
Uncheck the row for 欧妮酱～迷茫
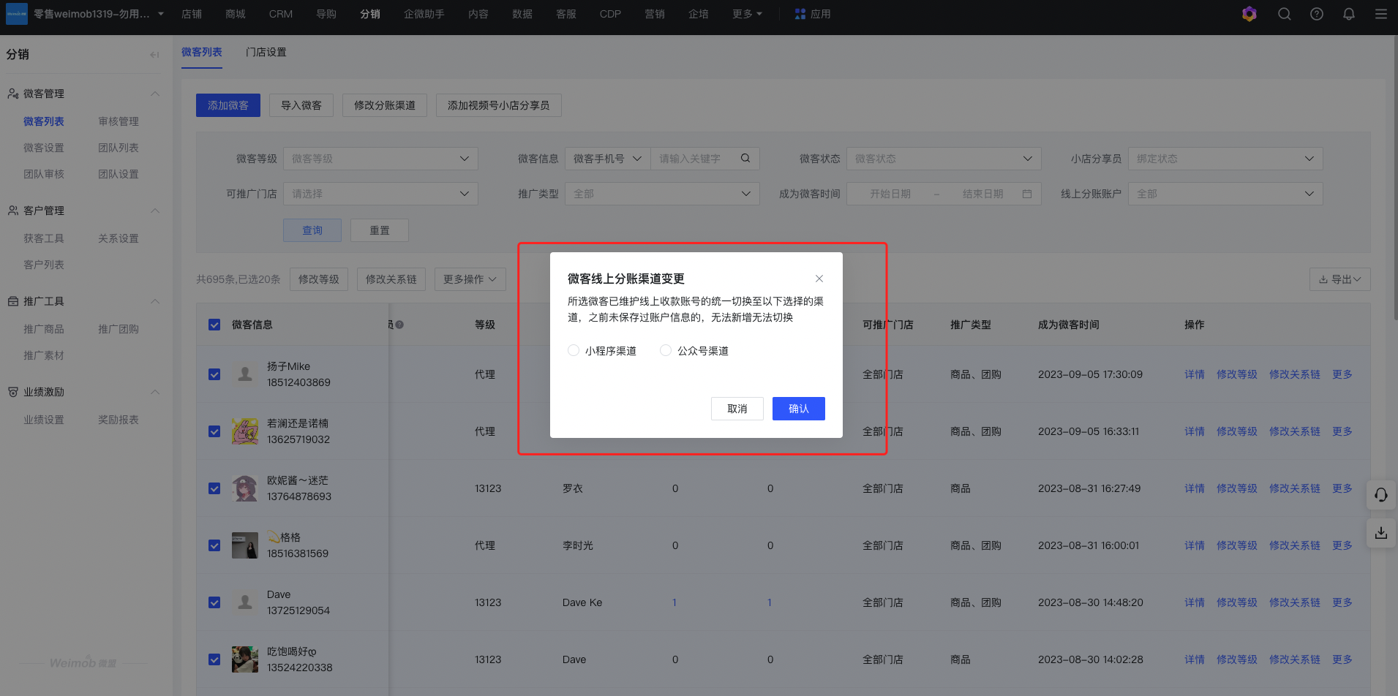click(x=214, y=488)
